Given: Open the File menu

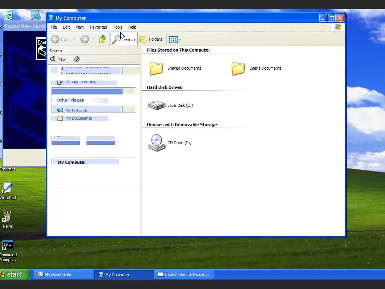Looking at the screenshot, I should point(54,27).
